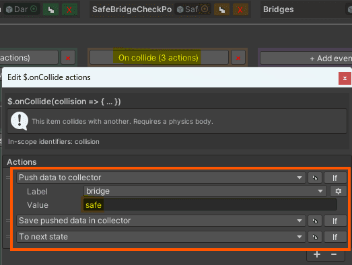The image size is (352, 265).
Task: Open object picker for Saf field
Action: [205, 9]
